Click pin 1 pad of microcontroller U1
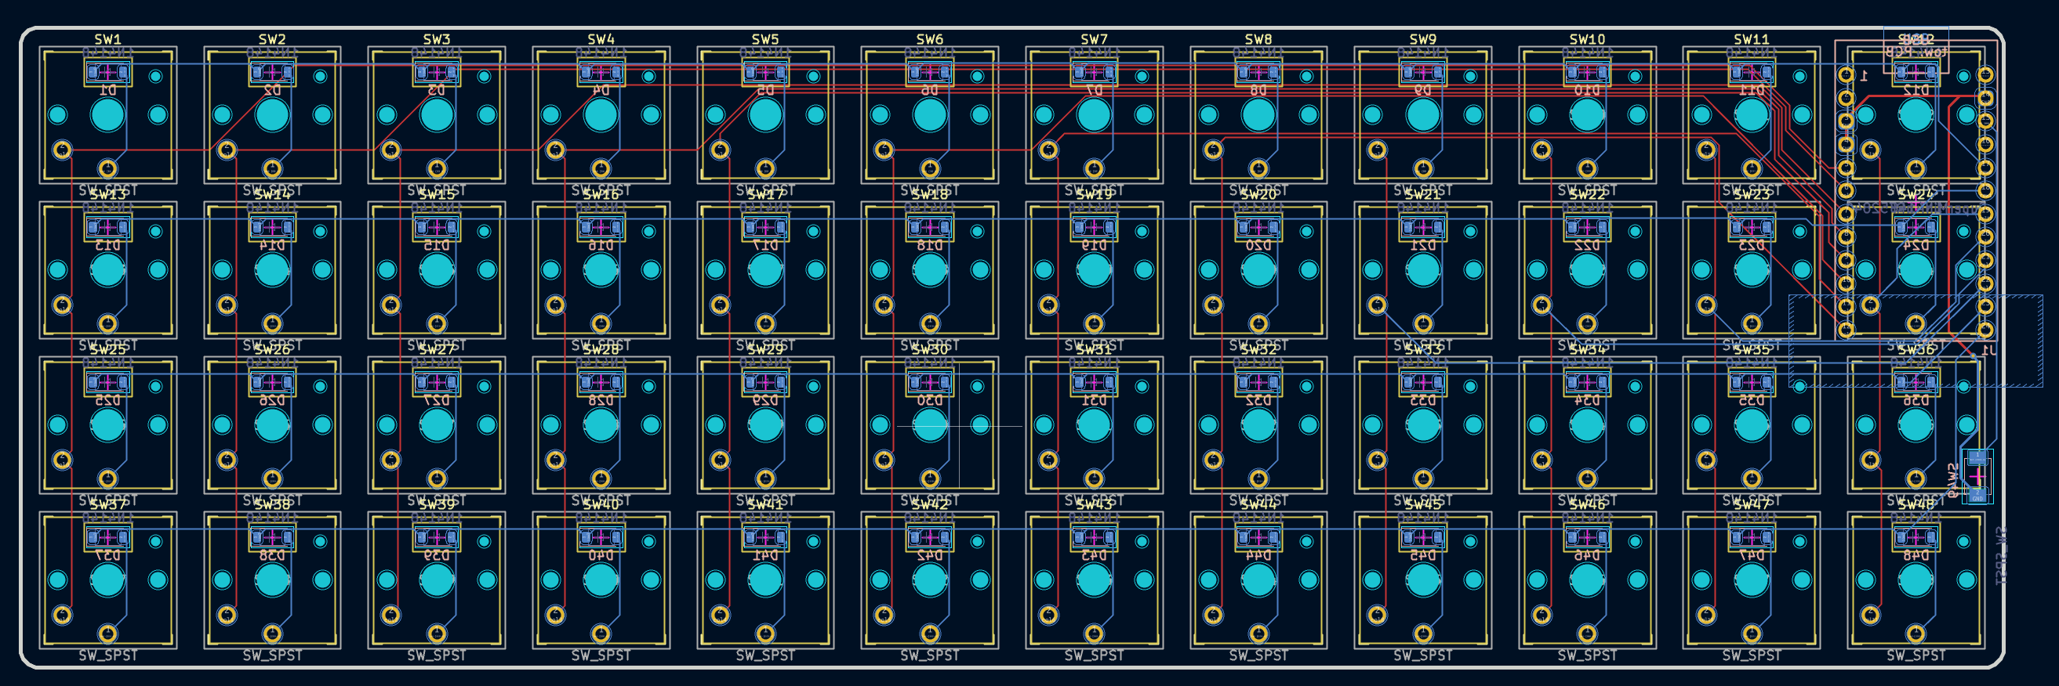This screenshot has height=686, width=2059. point(1846,75)
